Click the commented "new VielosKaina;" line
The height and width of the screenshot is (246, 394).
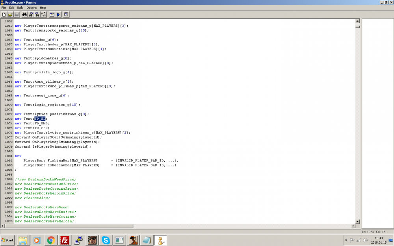click(32, 198)
